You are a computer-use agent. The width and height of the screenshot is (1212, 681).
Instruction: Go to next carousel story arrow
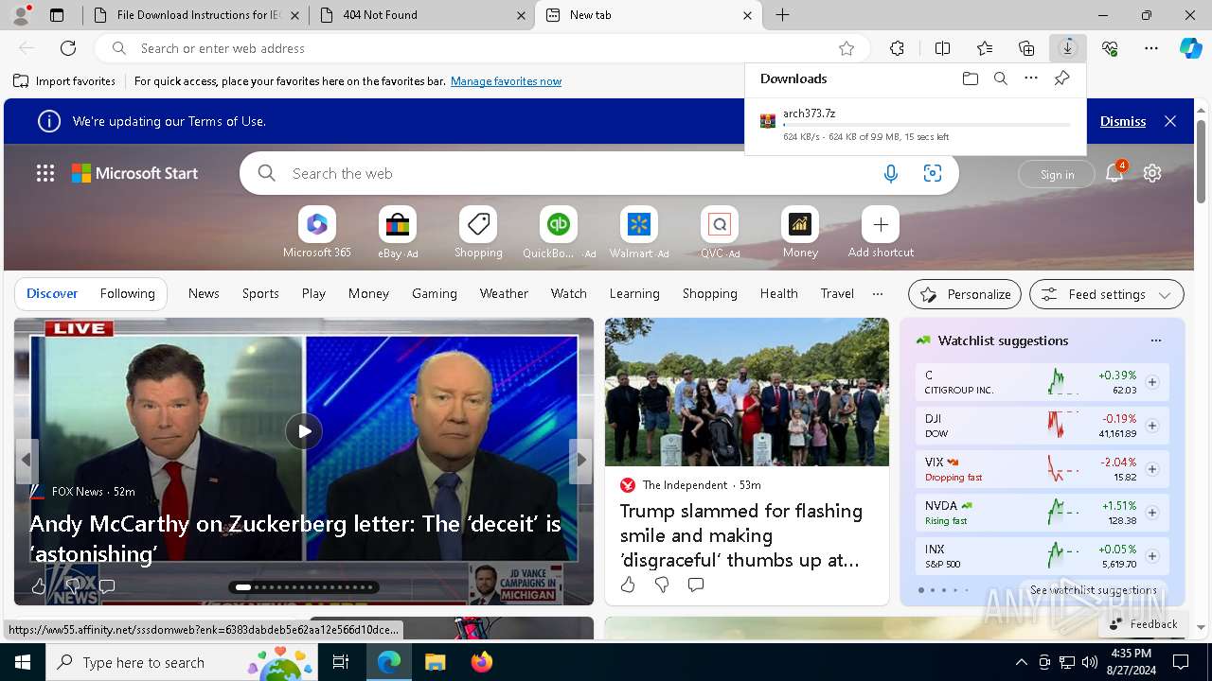581,461
